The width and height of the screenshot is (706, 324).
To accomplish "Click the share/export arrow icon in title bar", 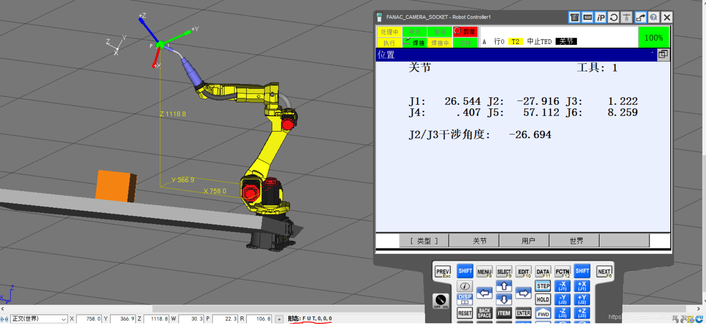I will click(x=640, y=17).
